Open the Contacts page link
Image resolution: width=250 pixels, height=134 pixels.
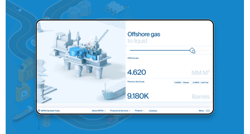pyautogui.click(x=153, y=111)
